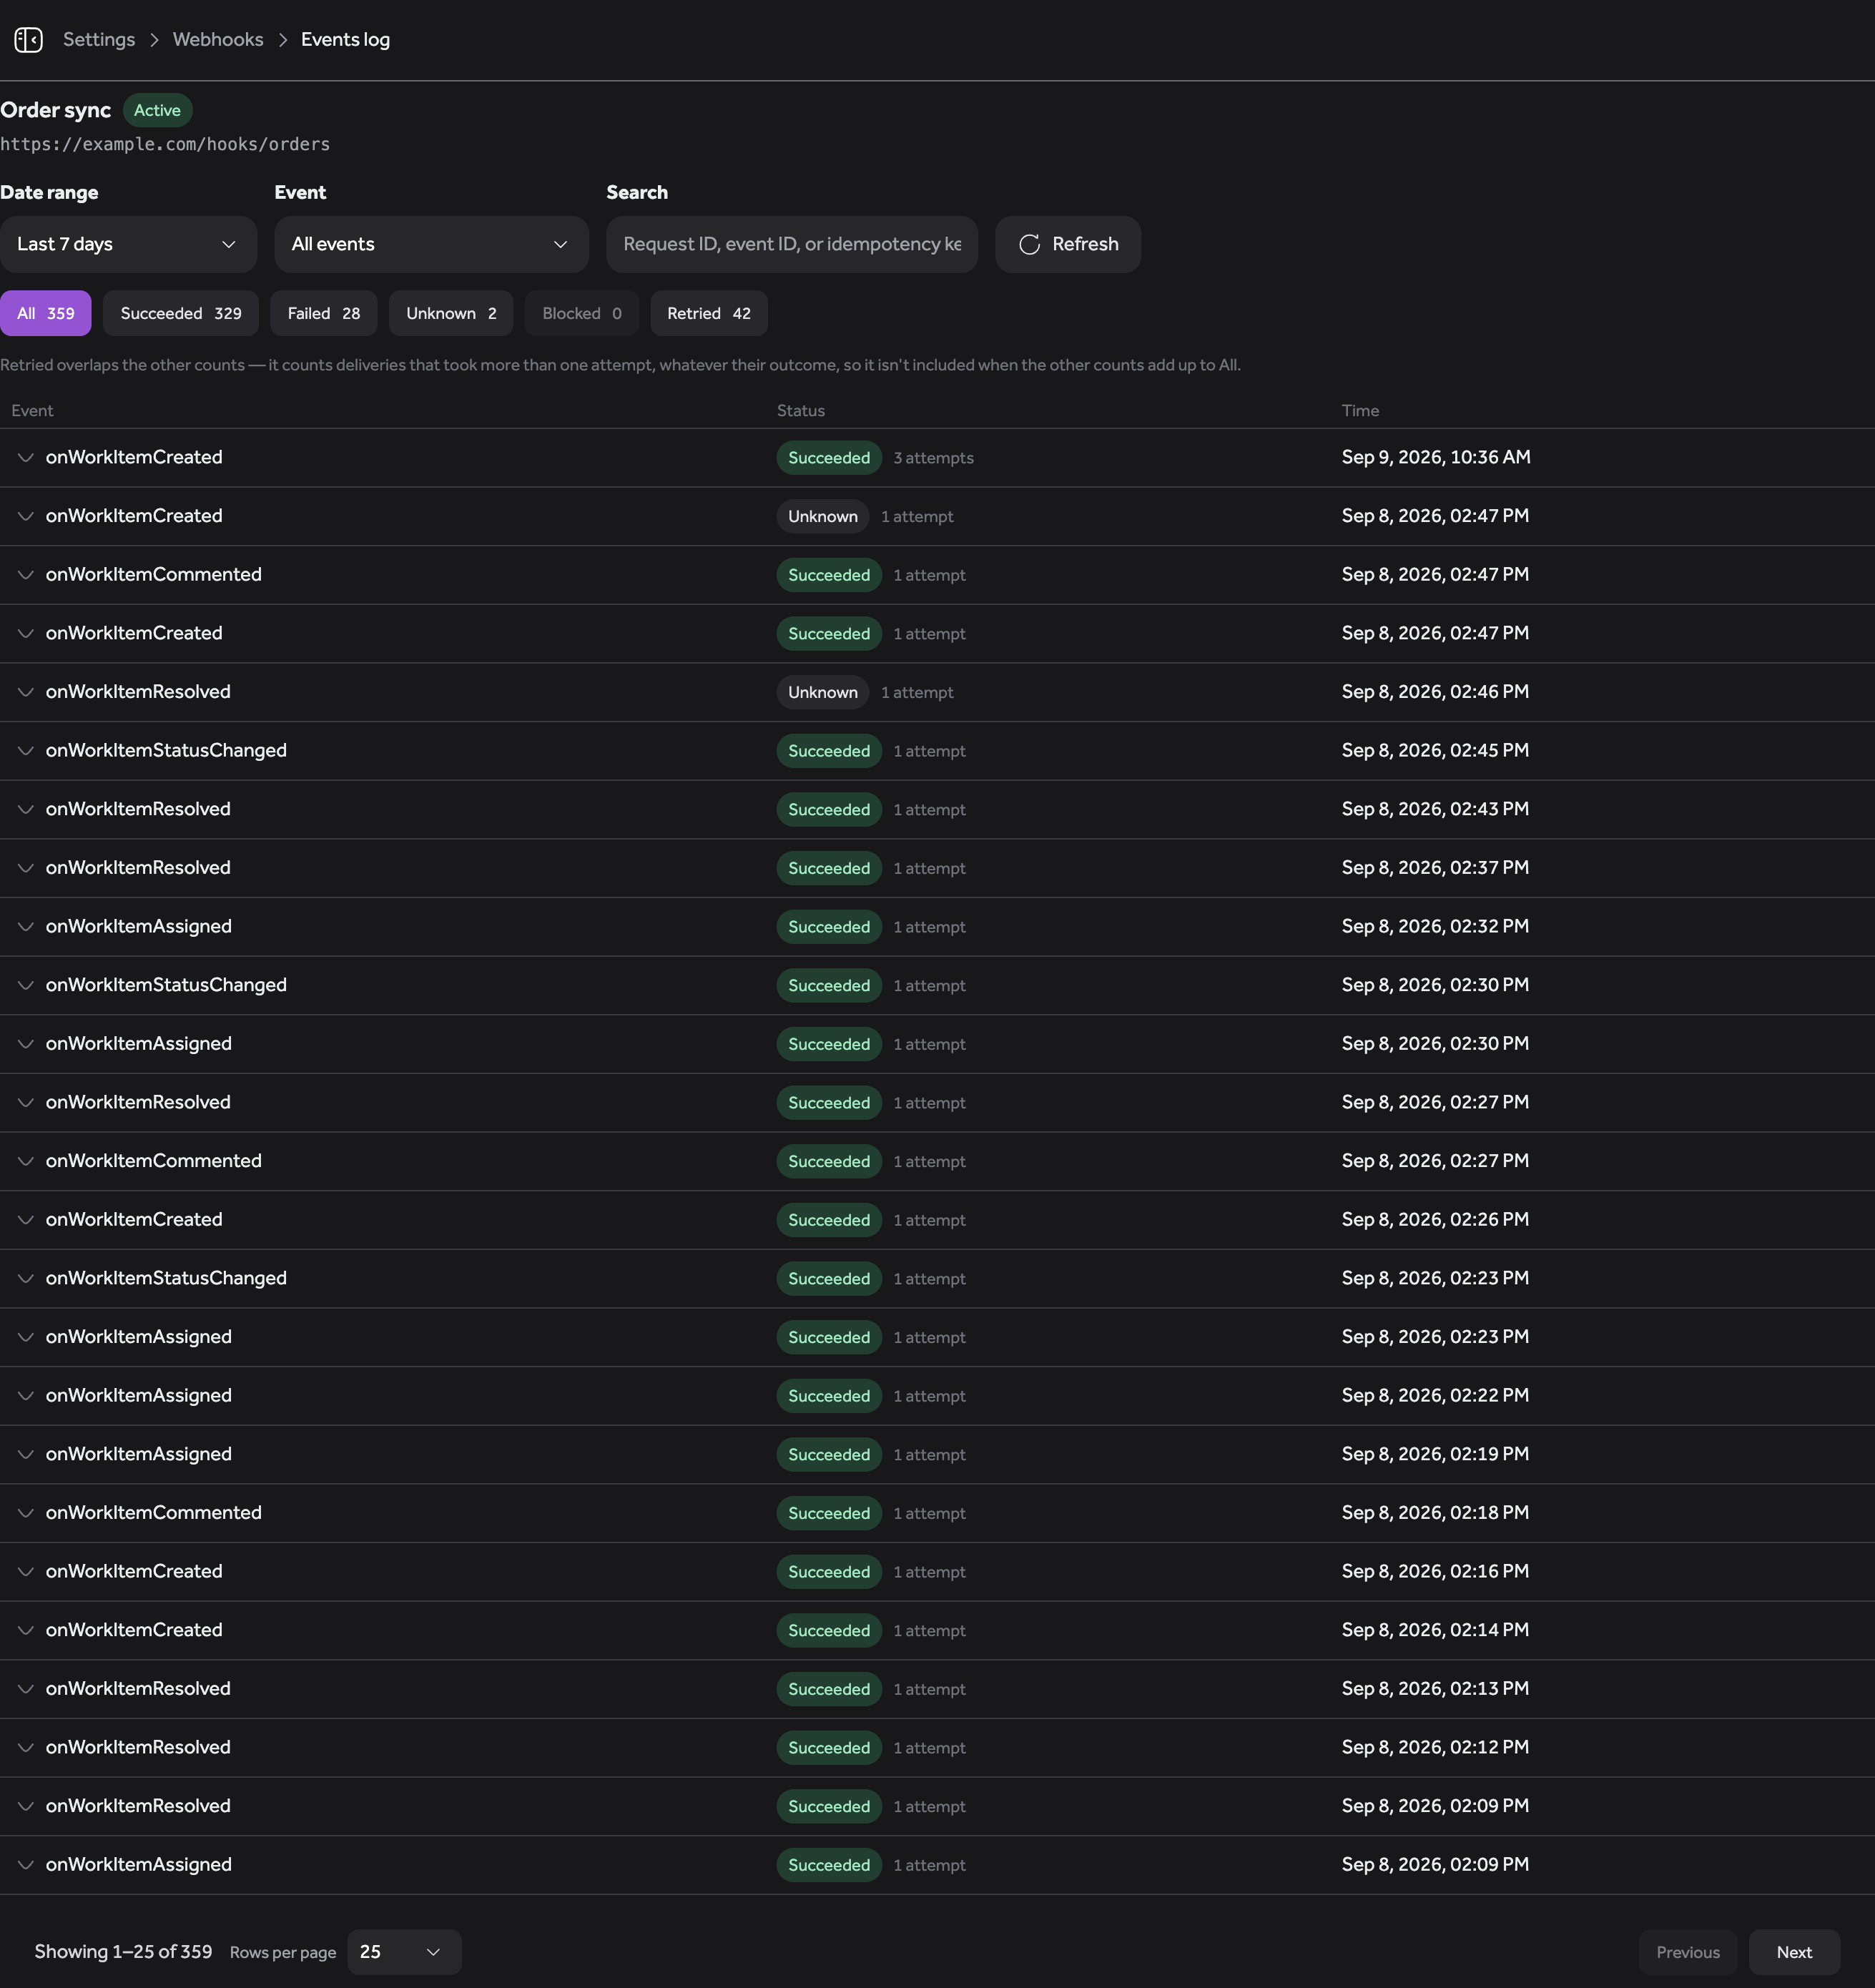Expand the onWorkItemResolved row at 02:46 PM
Viewport: 1875px width, 1988px height.
point(26,692)
